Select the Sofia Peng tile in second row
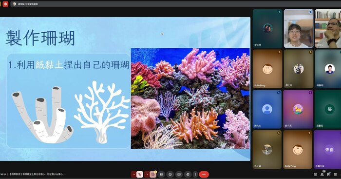341x179 pixels. tap(267, 69)
